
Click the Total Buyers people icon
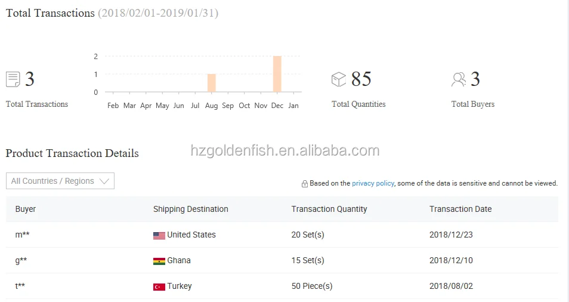click(x=459, y=79)
